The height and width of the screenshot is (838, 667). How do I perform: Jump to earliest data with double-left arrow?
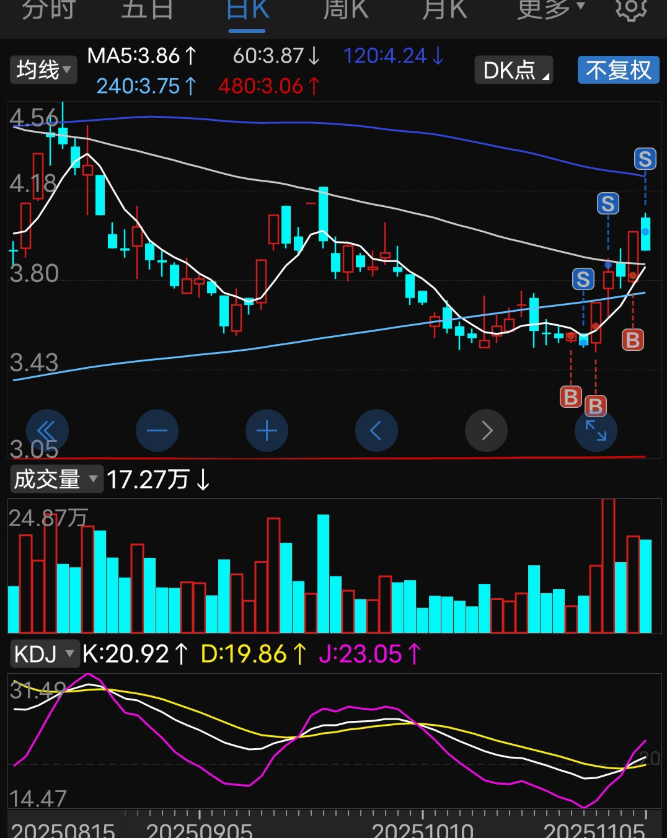point(47,431)
